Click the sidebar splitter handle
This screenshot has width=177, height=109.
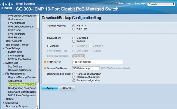tap(39, 66)
